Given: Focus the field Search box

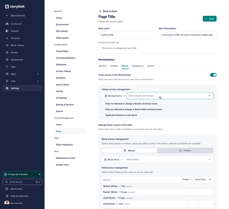Looking at the screenshot, I should coord(141,180).
